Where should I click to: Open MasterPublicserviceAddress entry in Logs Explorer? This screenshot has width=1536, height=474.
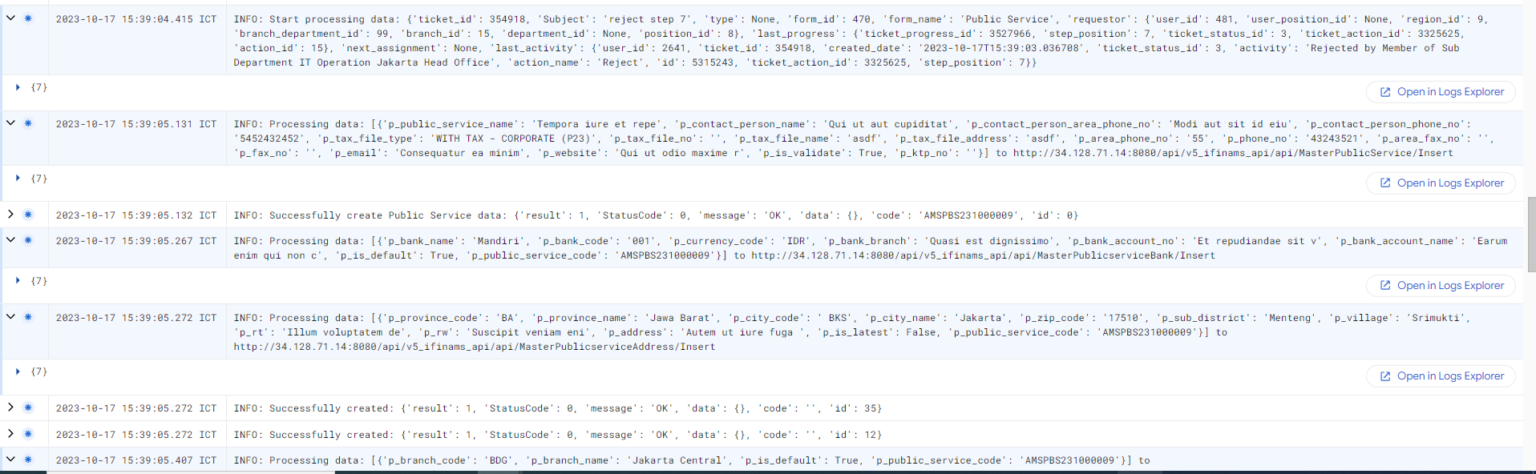(x=1441, y=376)
